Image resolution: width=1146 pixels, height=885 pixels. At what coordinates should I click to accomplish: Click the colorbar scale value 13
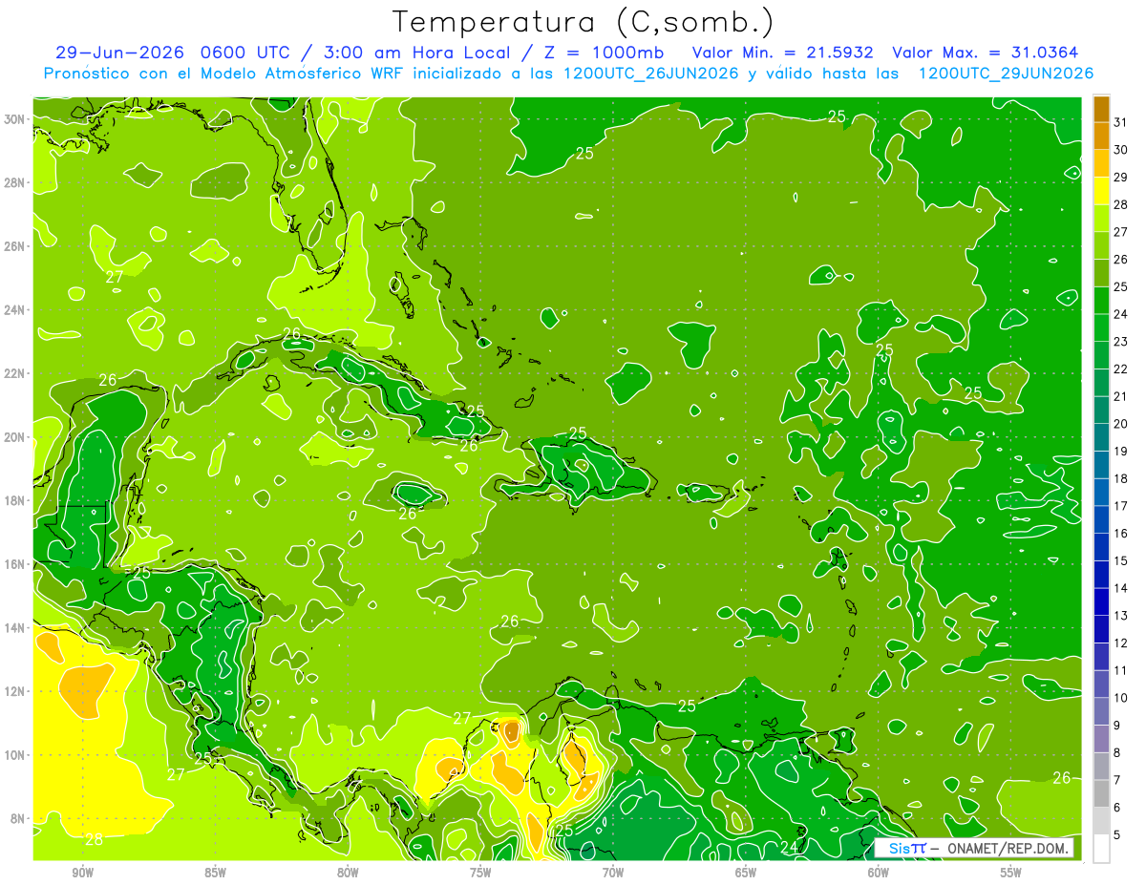pos(1121,616)
